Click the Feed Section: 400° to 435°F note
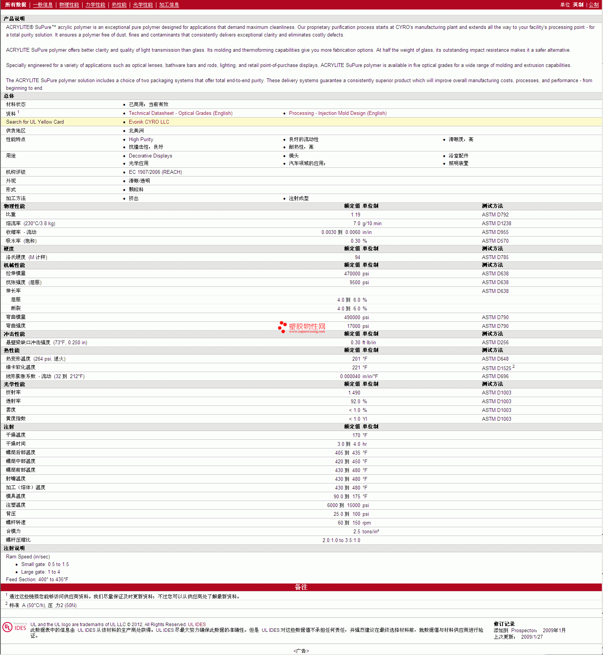Screen dimensions: 603x655 pos(37,579)
